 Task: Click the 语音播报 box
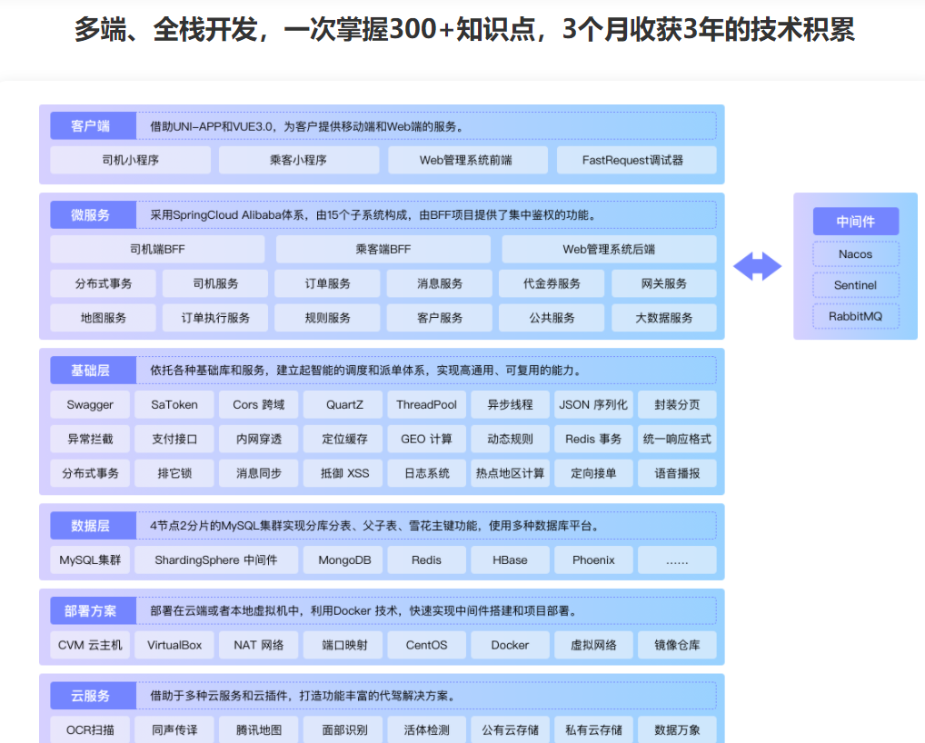pyautogui.click(x=676, y=473)
